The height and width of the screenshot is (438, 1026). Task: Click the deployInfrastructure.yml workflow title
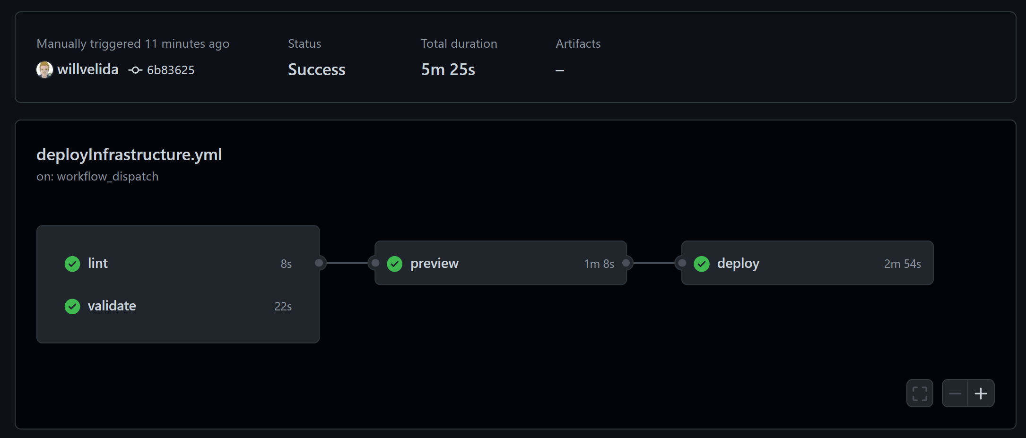(129, 155)
